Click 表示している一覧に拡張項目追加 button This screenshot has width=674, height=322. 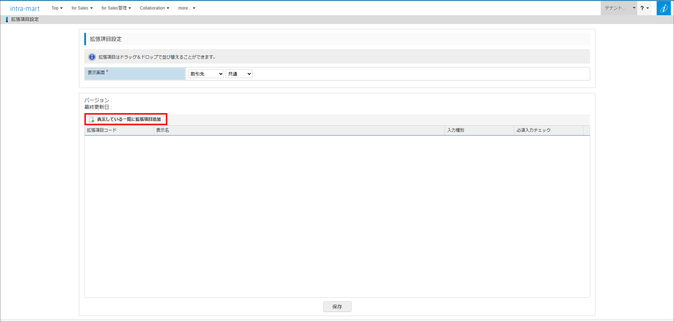point(126,119)
